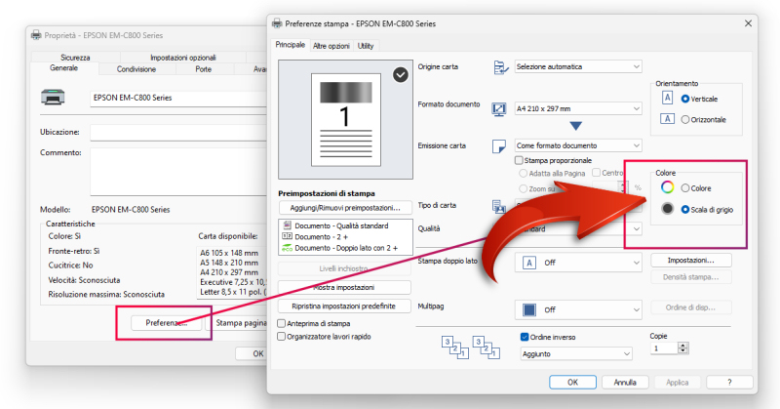Image resolution: width=780 pixels, height=409 pixels.
Task: Click the color wheel icon in Colore group
Action: pos(667,187)
